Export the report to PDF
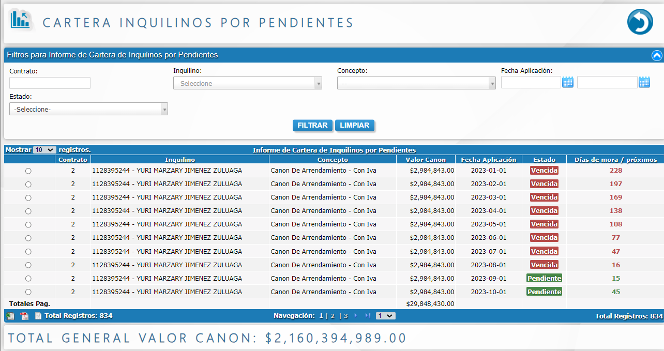Screen dimensions: 664x351 [x=24, y=316]
